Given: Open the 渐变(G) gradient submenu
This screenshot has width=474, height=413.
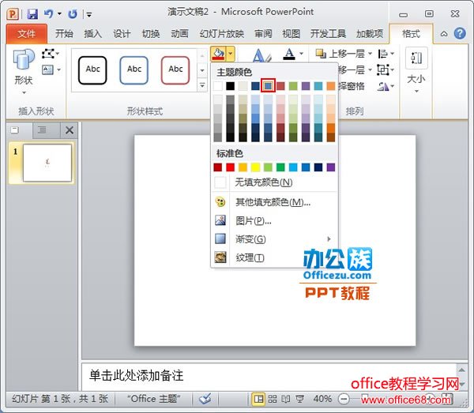Looking at the screenshot, I should (274, 239).
